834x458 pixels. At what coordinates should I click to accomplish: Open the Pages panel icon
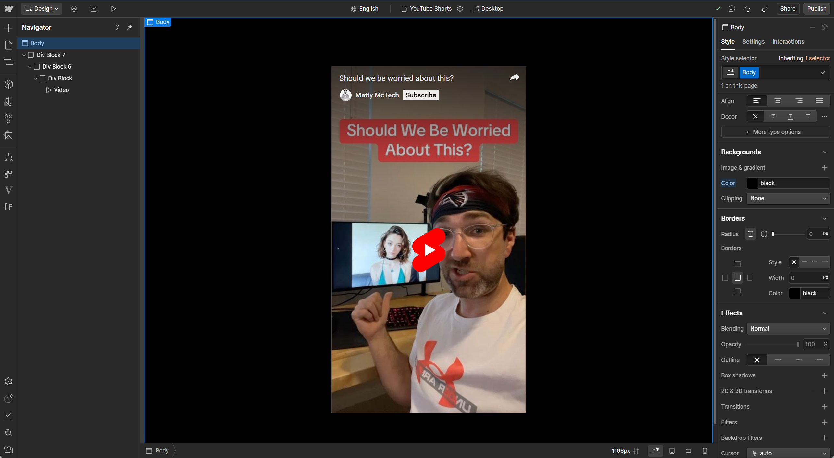click(x=9, y=45)
